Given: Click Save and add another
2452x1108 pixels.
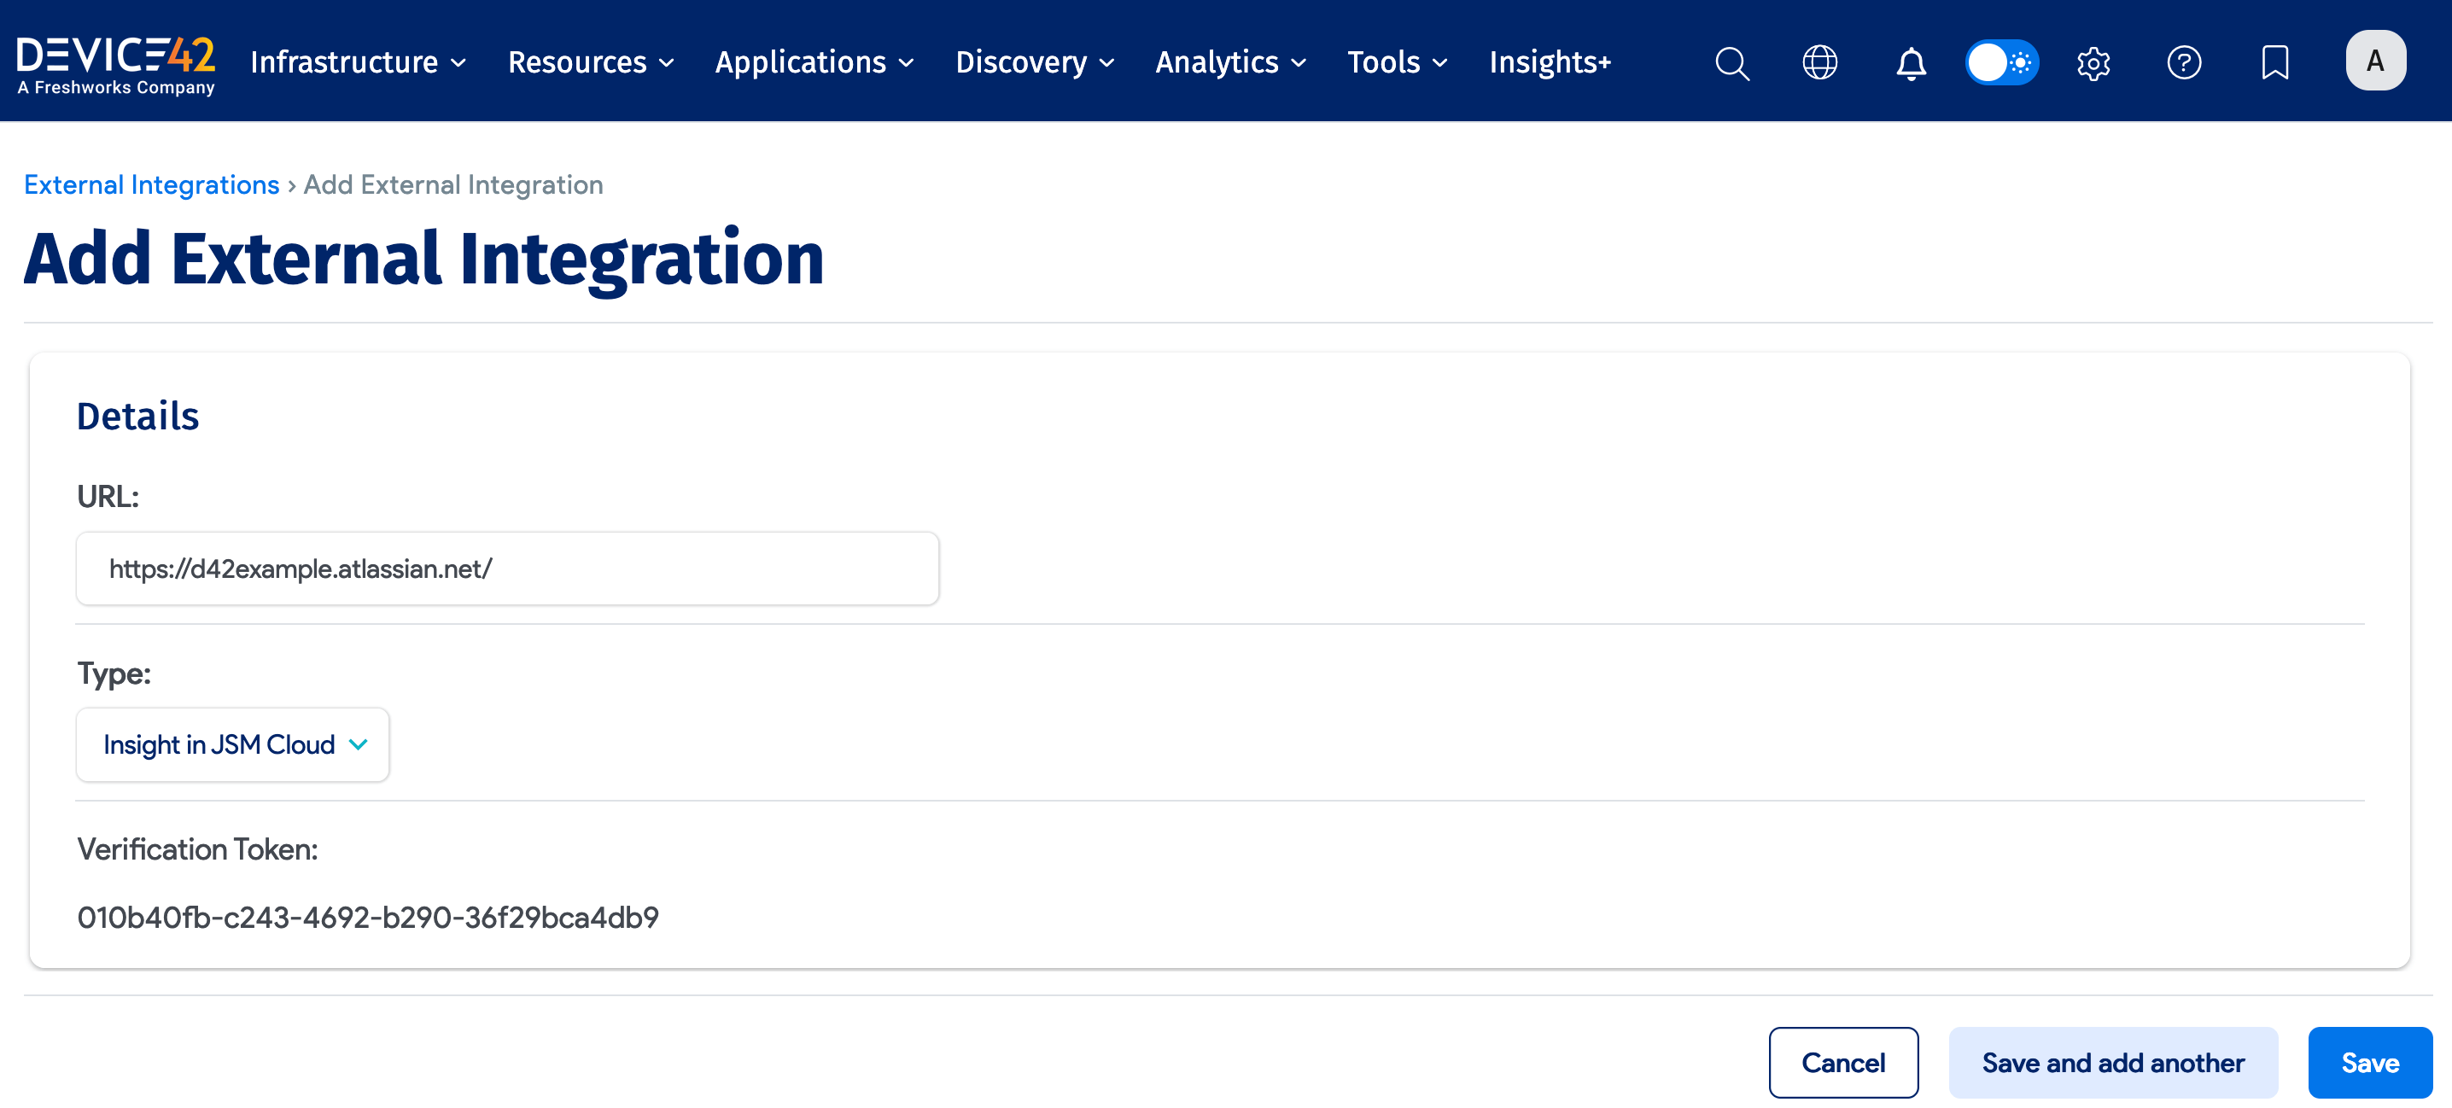Looking at the screenshot, I should click(x=2112, y=1062).
